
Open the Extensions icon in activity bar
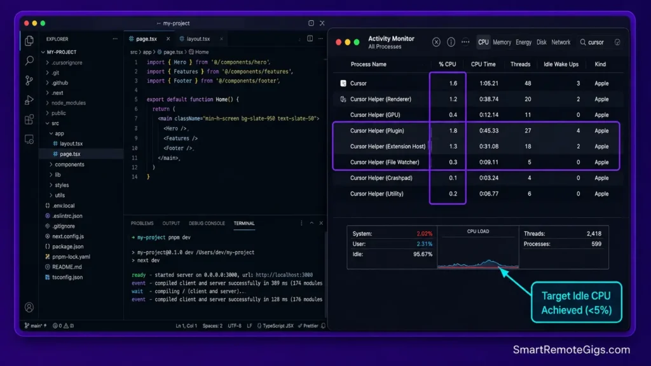(29, 119)
